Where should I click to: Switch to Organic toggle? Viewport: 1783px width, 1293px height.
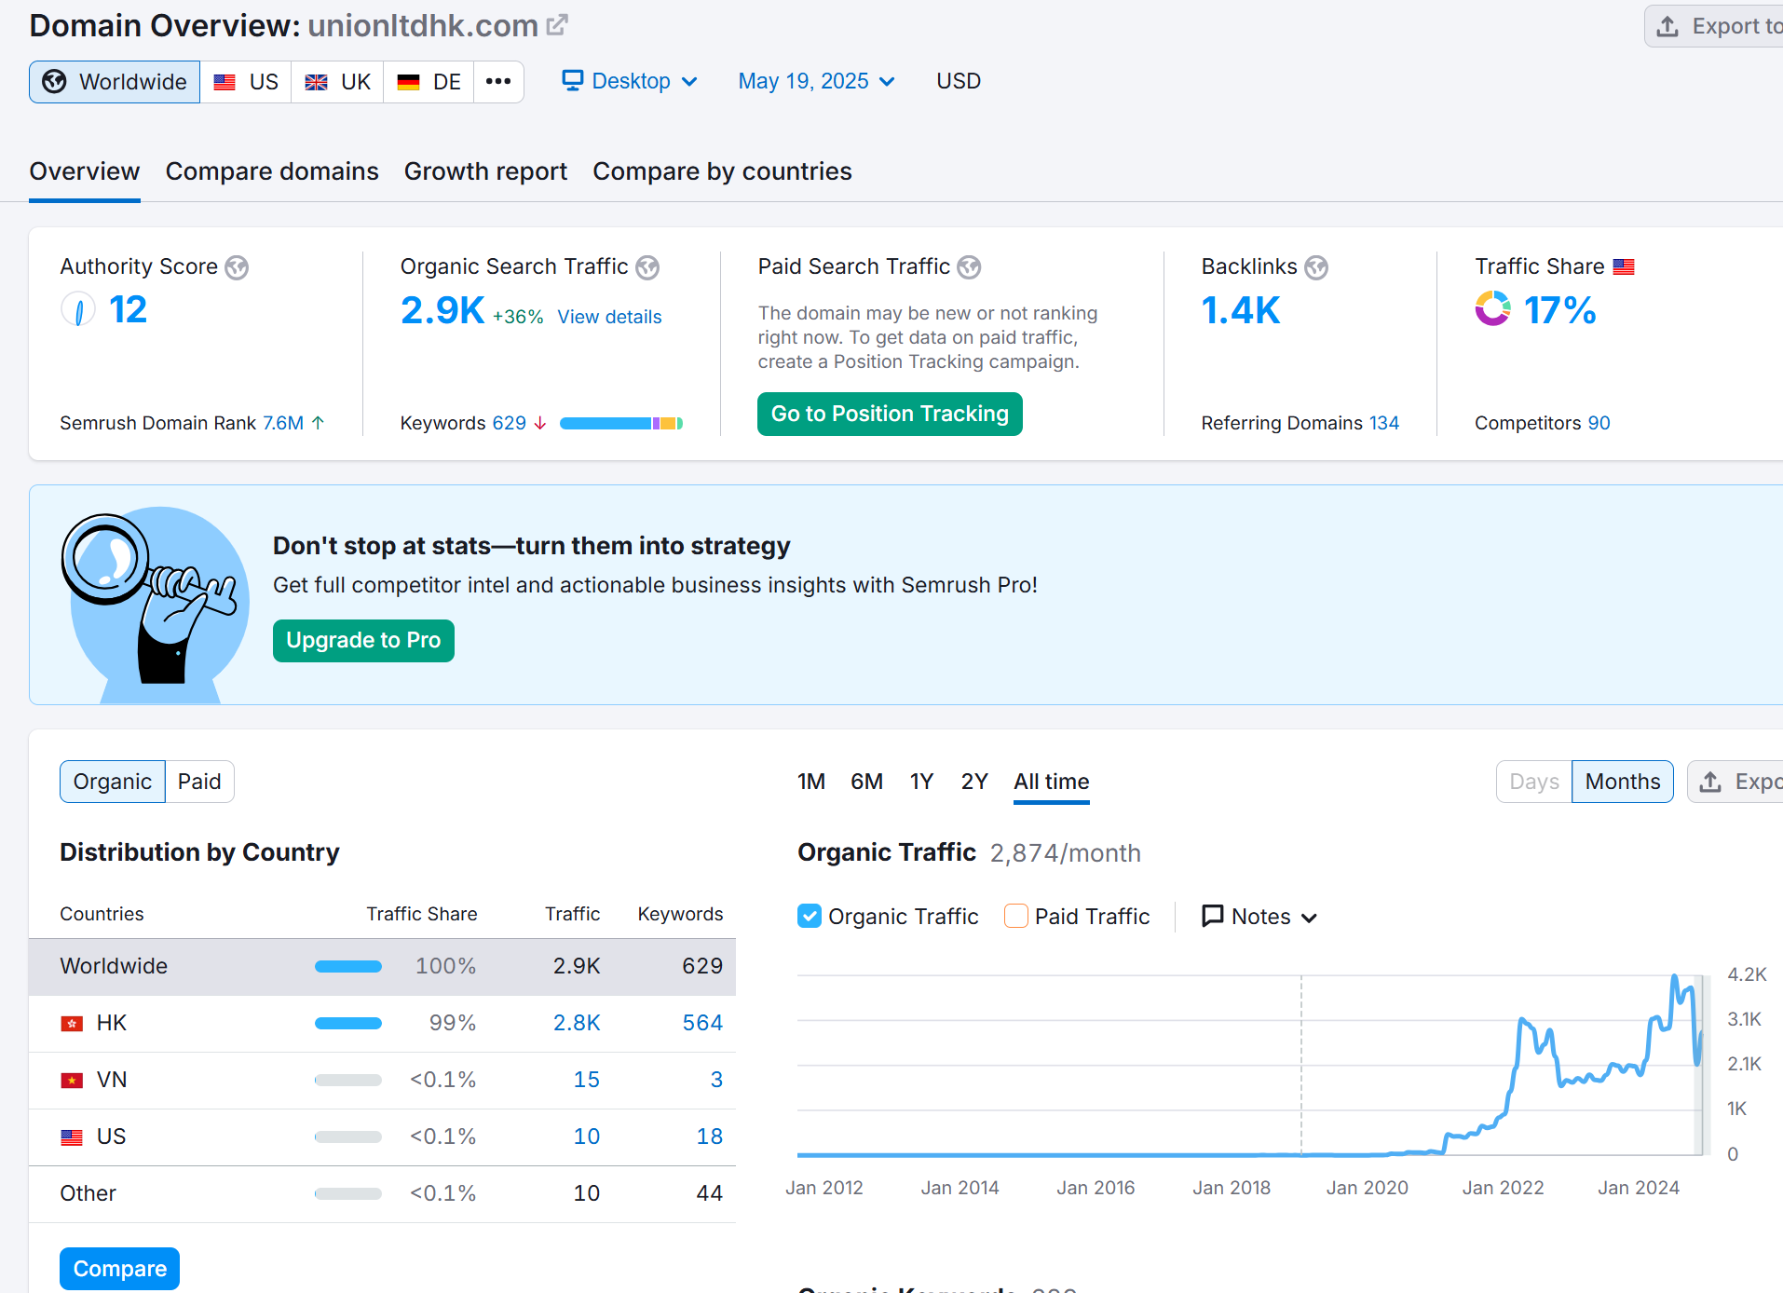[x=113, y=782]
